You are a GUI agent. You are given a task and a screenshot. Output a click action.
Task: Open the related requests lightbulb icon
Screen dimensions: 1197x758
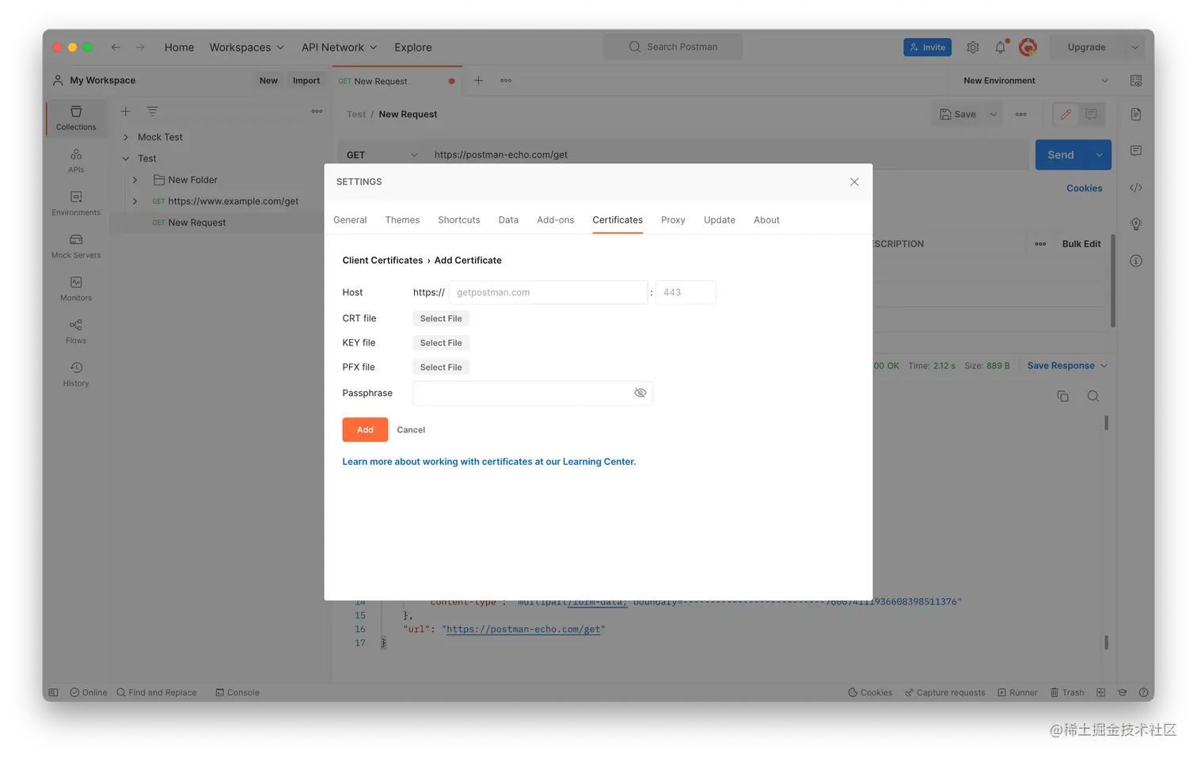(x=1136, y=224)
